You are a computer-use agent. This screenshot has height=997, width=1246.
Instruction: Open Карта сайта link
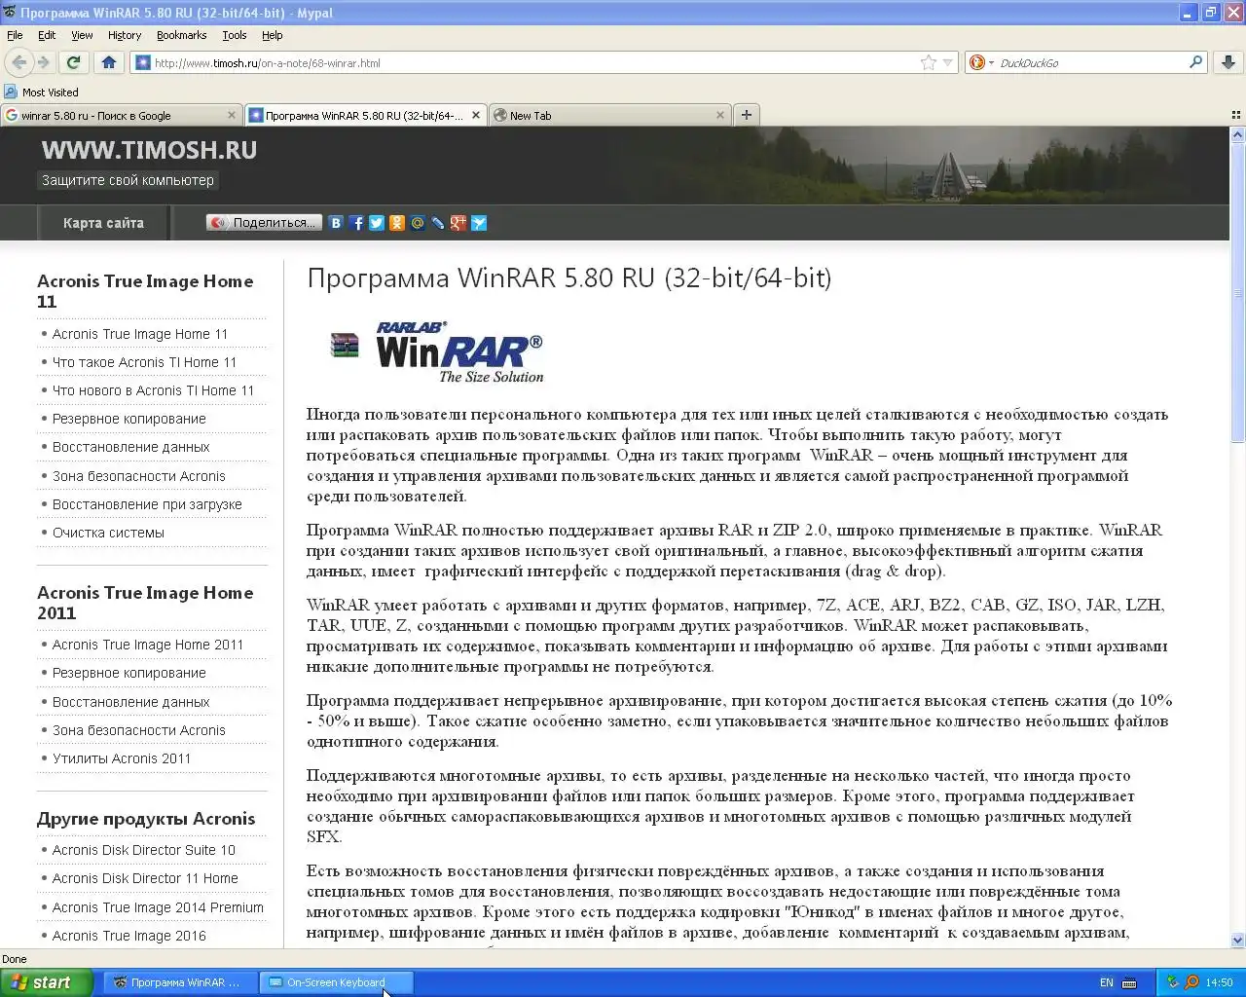click(103, 223)
